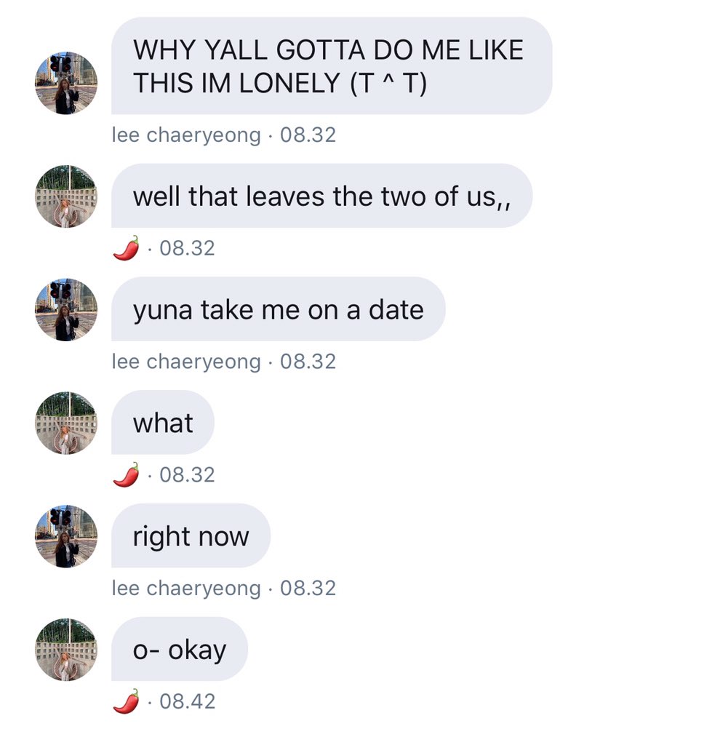Select the 'WHY YALL GOTTA DO ME' bubble
Viewport: 720px width, 745px height.
[x=332, y=66]
